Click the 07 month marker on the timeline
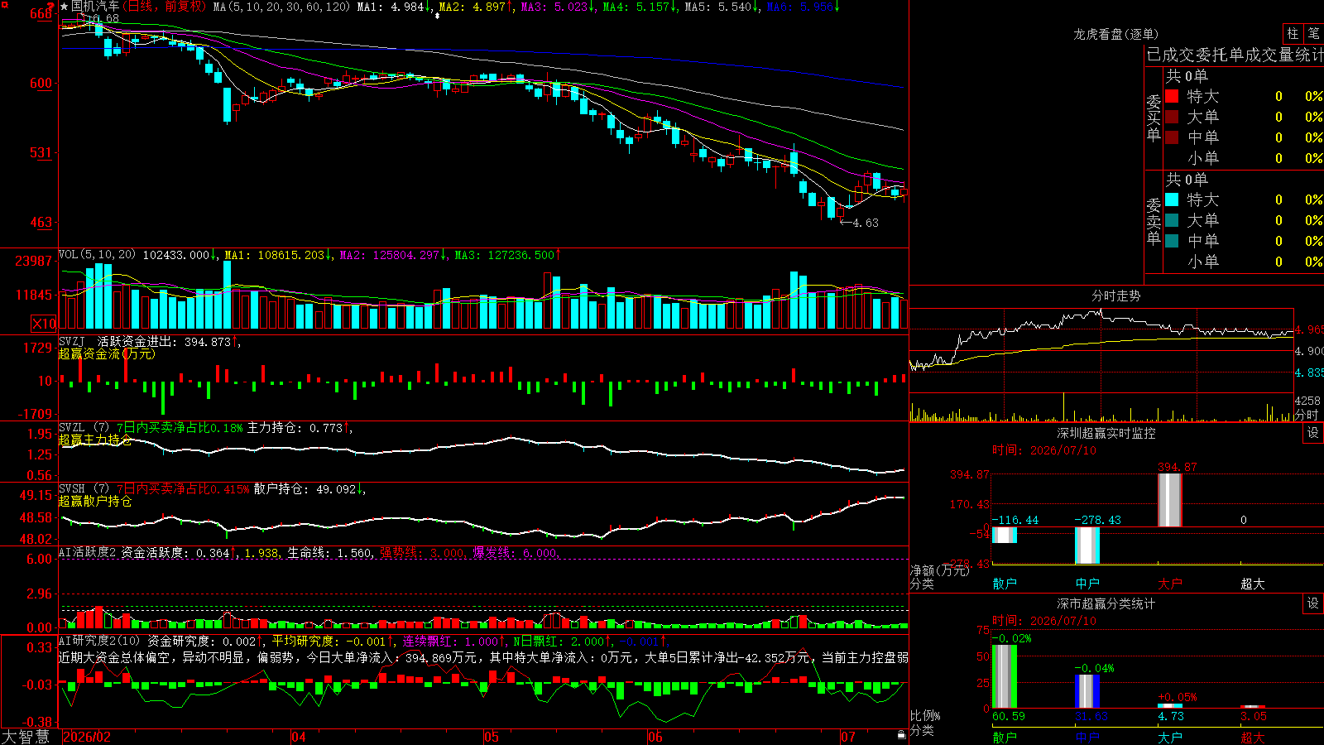Image resolution: width=1324 pixels, height=745 pixels. 848,737
